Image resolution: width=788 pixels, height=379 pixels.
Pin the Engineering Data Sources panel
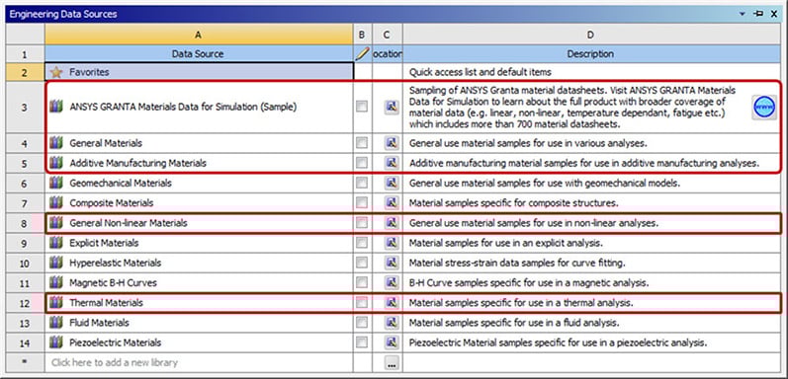coord(758,14)
